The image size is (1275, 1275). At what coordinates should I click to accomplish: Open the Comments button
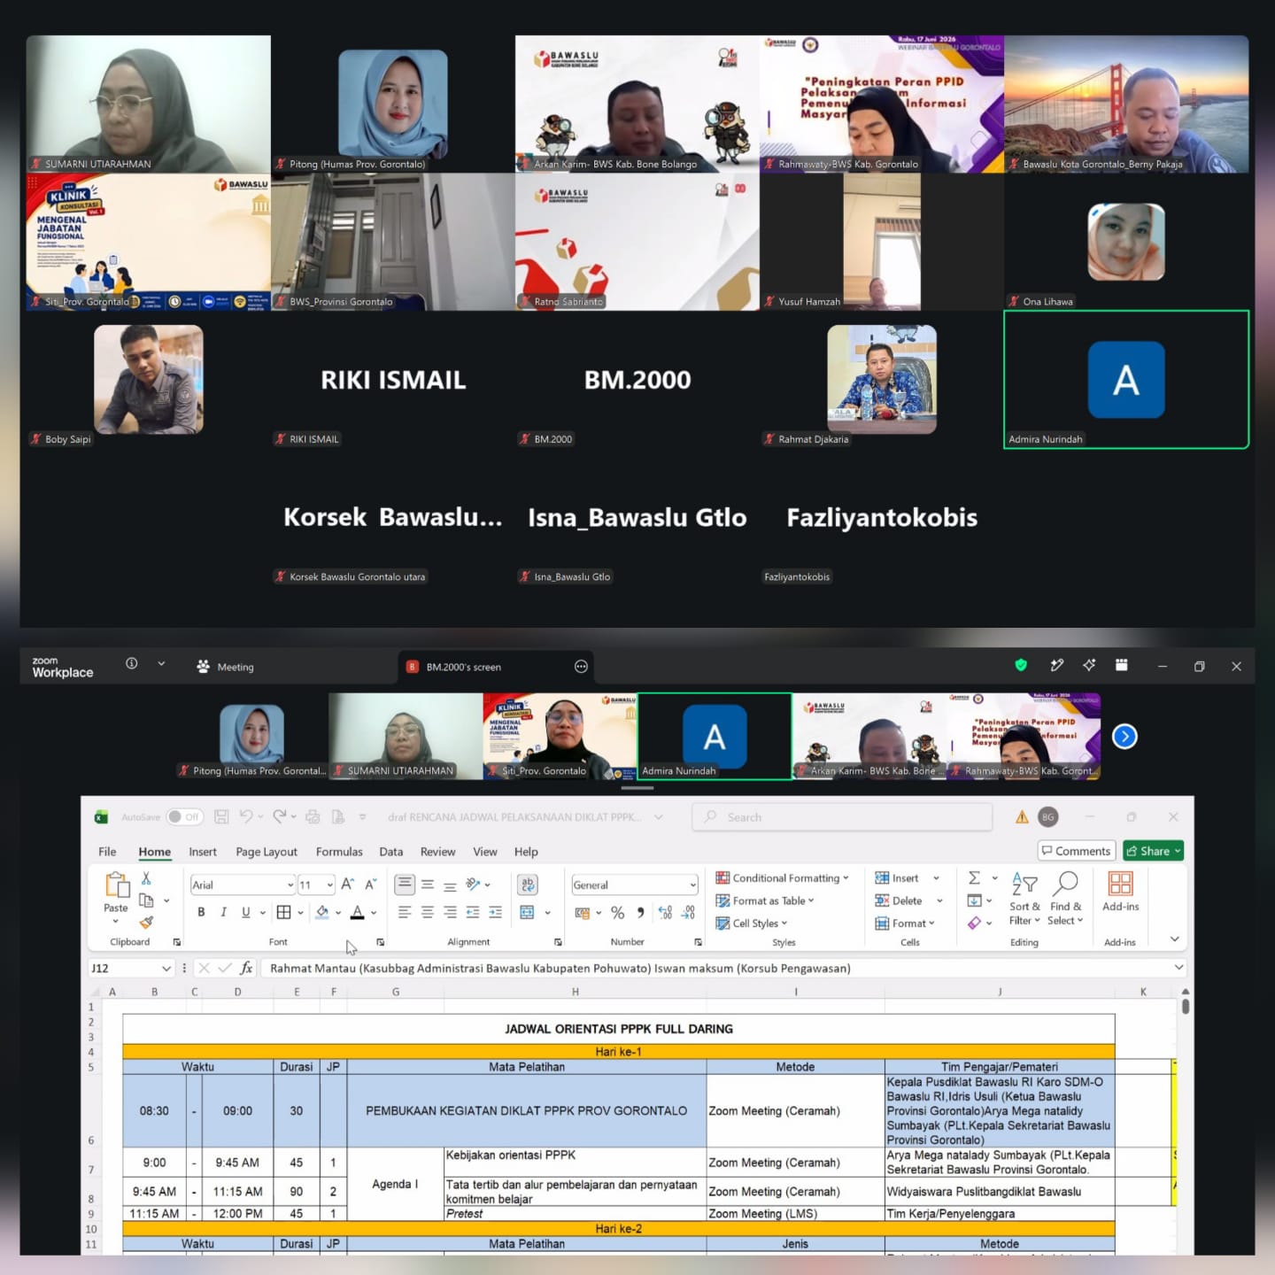1076,851
